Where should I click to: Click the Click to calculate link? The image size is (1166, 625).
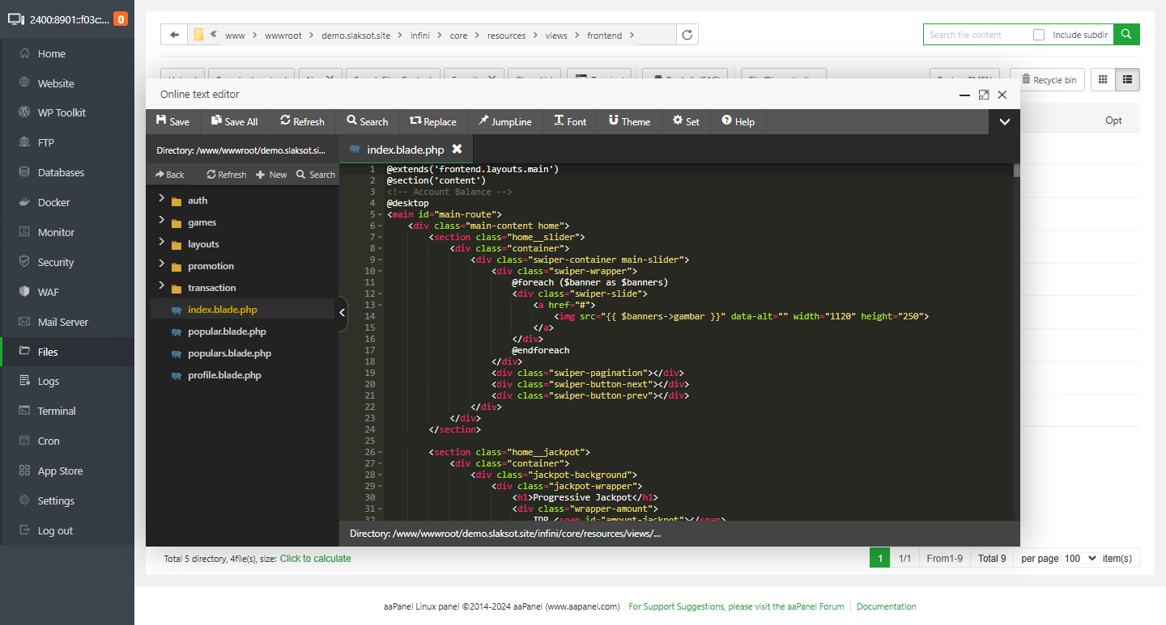click(316, 559)
